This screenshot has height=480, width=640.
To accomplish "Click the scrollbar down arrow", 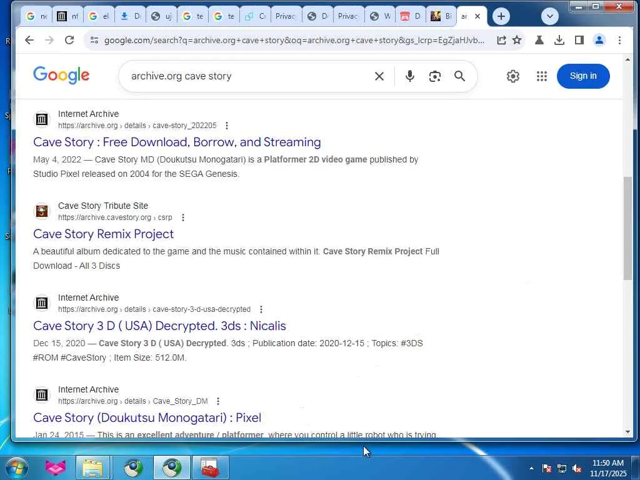I will [627, 432].
